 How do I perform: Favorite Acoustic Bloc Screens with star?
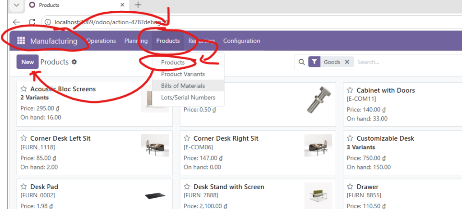(24, 89)
